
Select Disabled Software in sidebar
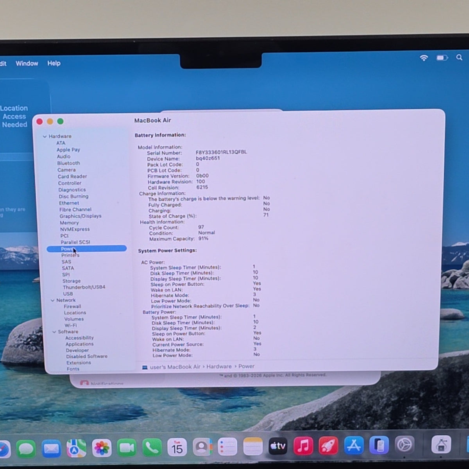point(87,356)
